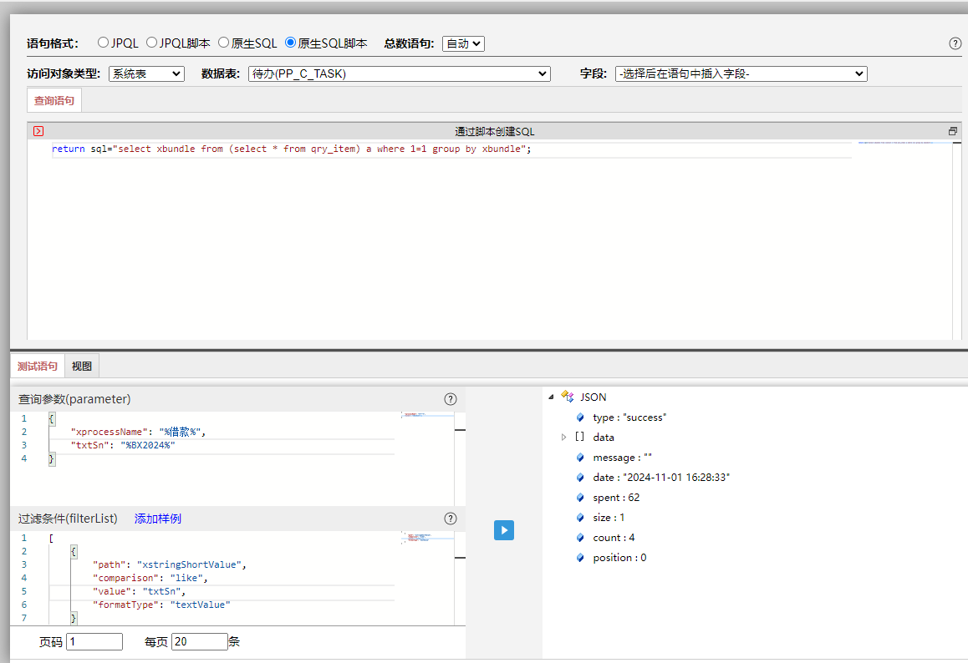Click the blue run query play button

pyautogui.click(x=503, y=530)
